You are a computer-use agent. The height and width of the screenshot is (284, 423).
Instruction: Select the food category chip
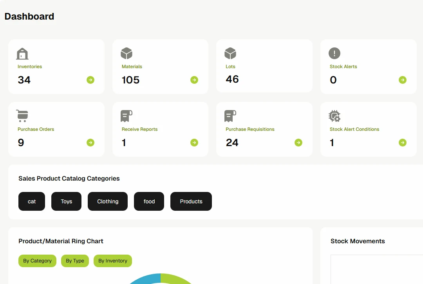click(x=149, y=201)
